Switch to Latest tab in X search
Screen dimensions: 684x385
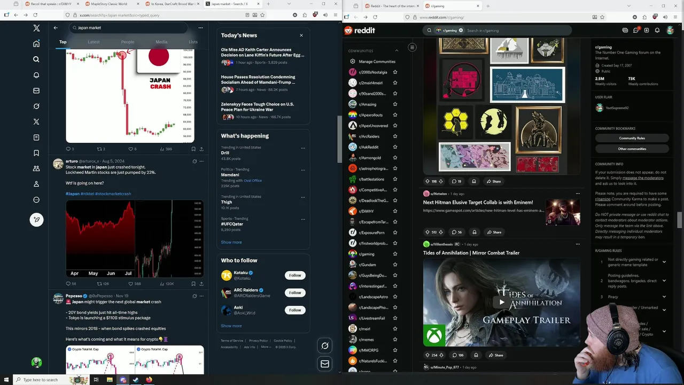94,42
